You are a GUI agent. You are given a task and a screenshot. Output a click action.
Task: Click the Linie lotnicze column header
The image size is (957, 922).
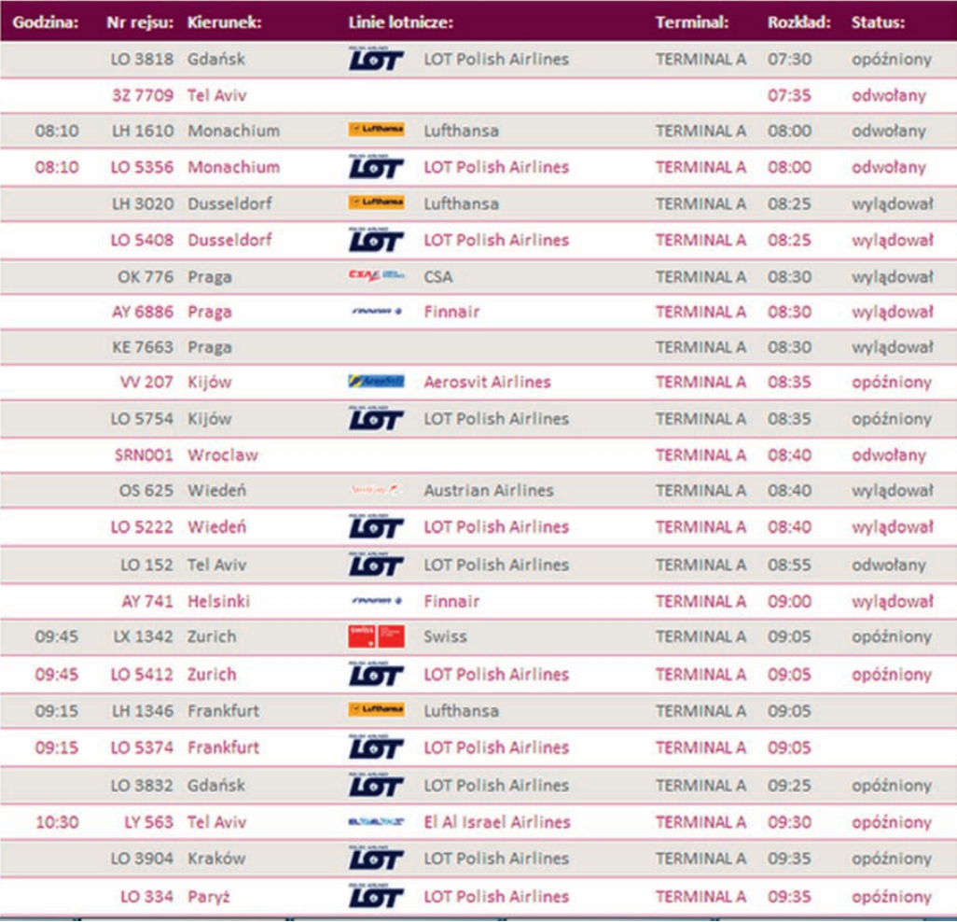[400, 22]
